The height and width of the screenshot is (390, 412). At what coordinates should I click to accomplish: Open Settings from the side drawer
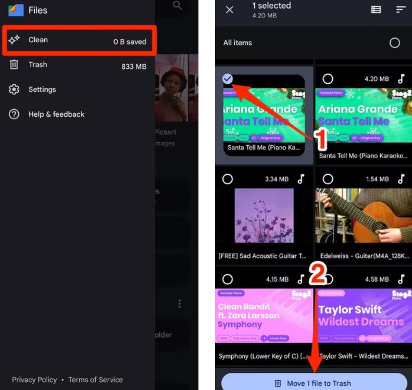pos(42,90)
